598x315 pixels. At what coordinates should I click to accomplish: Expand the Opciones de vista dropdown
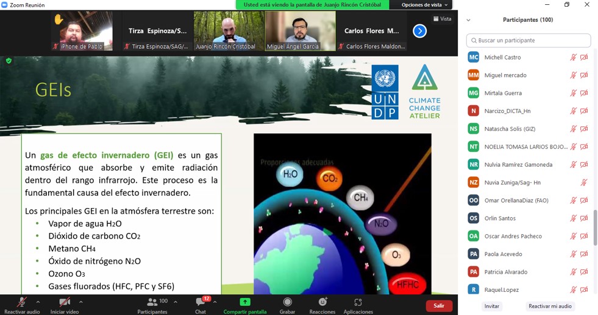(424, 5)
